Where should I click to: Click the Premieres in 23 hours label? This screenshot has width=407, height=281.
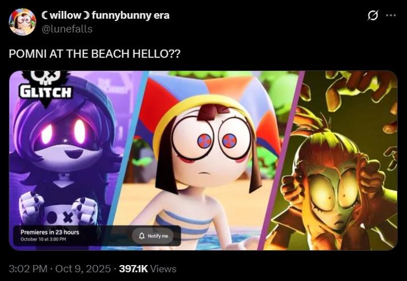pyautogui.click(x=50, y=232)
